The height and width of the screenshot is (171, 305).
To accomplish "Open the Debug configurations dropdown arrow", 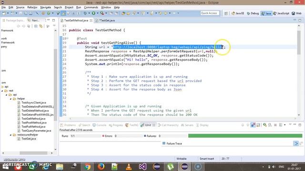I will coord(89,13).
